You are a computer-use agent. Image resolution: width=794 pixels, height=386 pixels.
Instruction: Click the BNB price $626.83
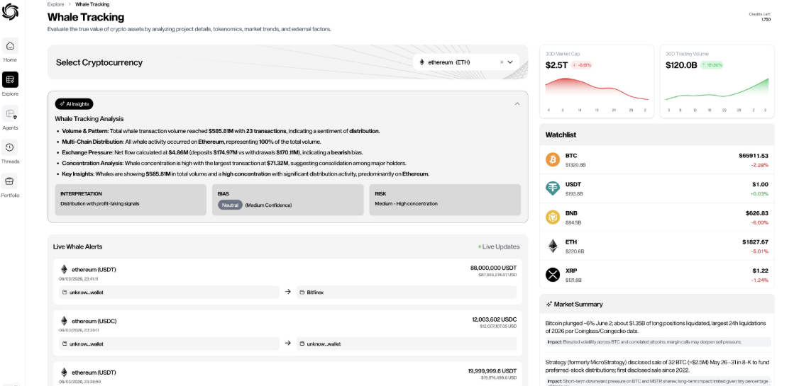click(756, 213)
